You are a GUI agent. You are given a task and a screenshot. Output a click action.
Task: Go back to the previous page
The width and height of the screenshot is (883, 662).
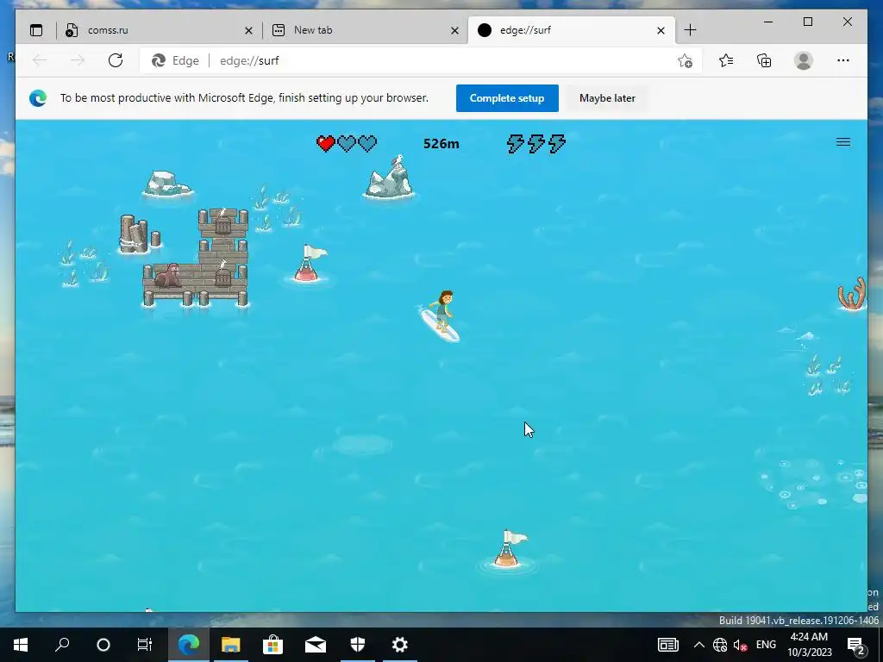[40, 60]
